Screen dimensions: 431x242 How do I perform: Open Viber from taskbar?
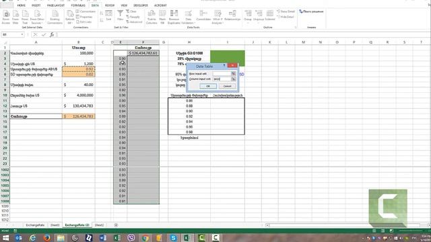pyautogui.click(x=131, y=237)
